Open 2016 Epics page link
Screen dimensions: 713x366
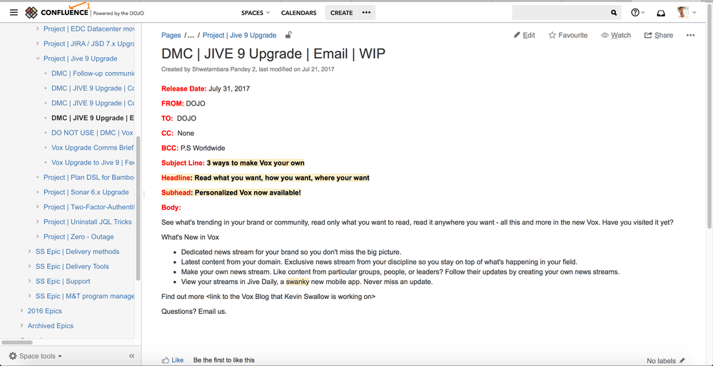pos(44,311)
